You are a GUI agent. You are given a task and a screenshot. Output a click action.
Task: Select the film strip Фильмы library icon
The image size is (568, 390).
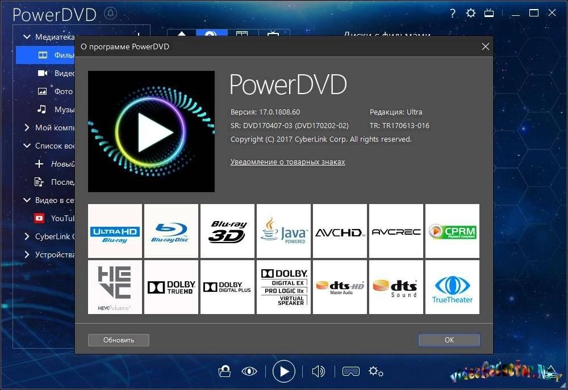click(43, 55)
